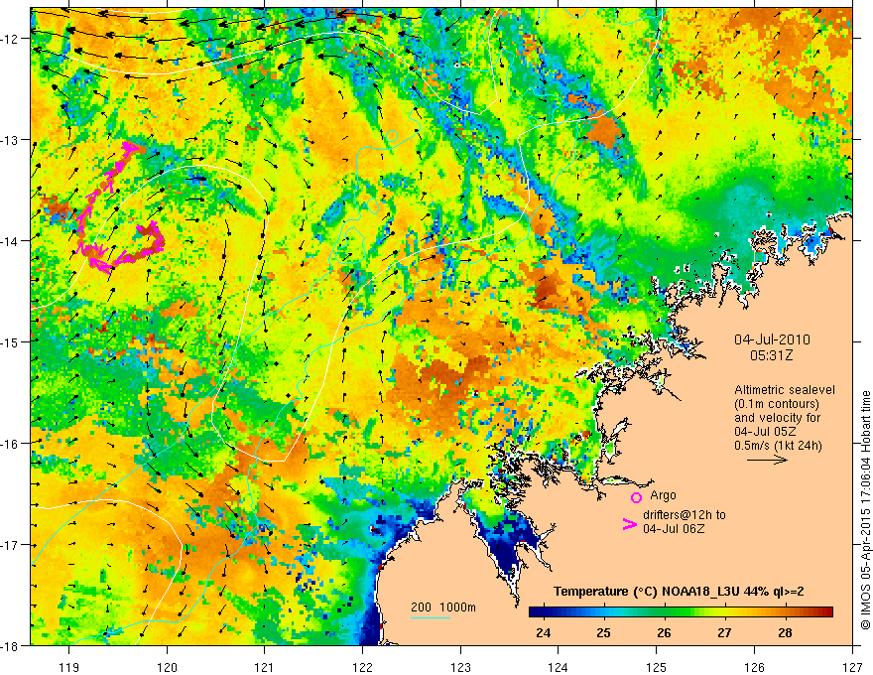The image size is (873, 675).
Task: Click '04-Jul 05Z' velocity legend text
Action: [x=765, y=432]
